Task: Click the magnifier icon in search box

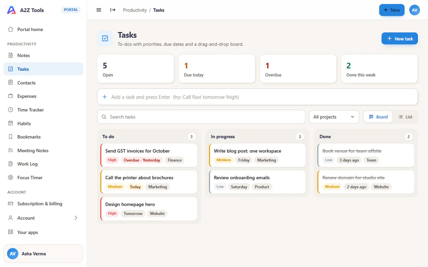Action: pos(104,117)
